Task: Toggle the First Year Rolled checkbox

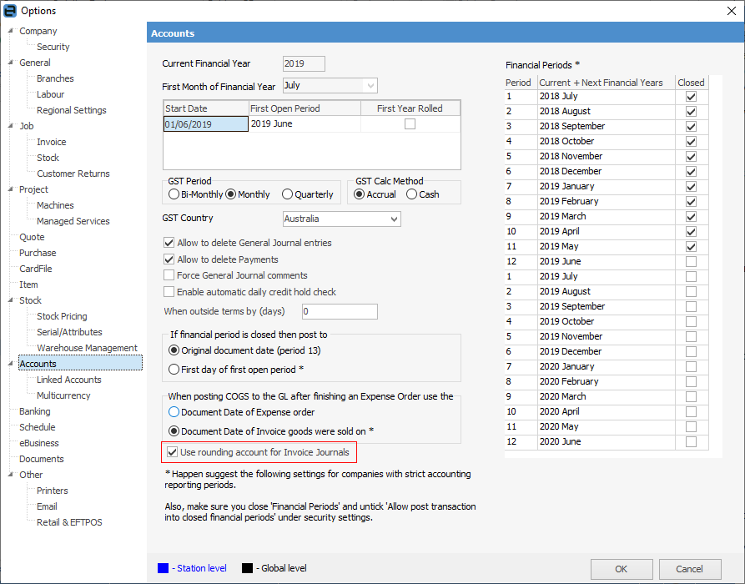Action: [410, 124]
